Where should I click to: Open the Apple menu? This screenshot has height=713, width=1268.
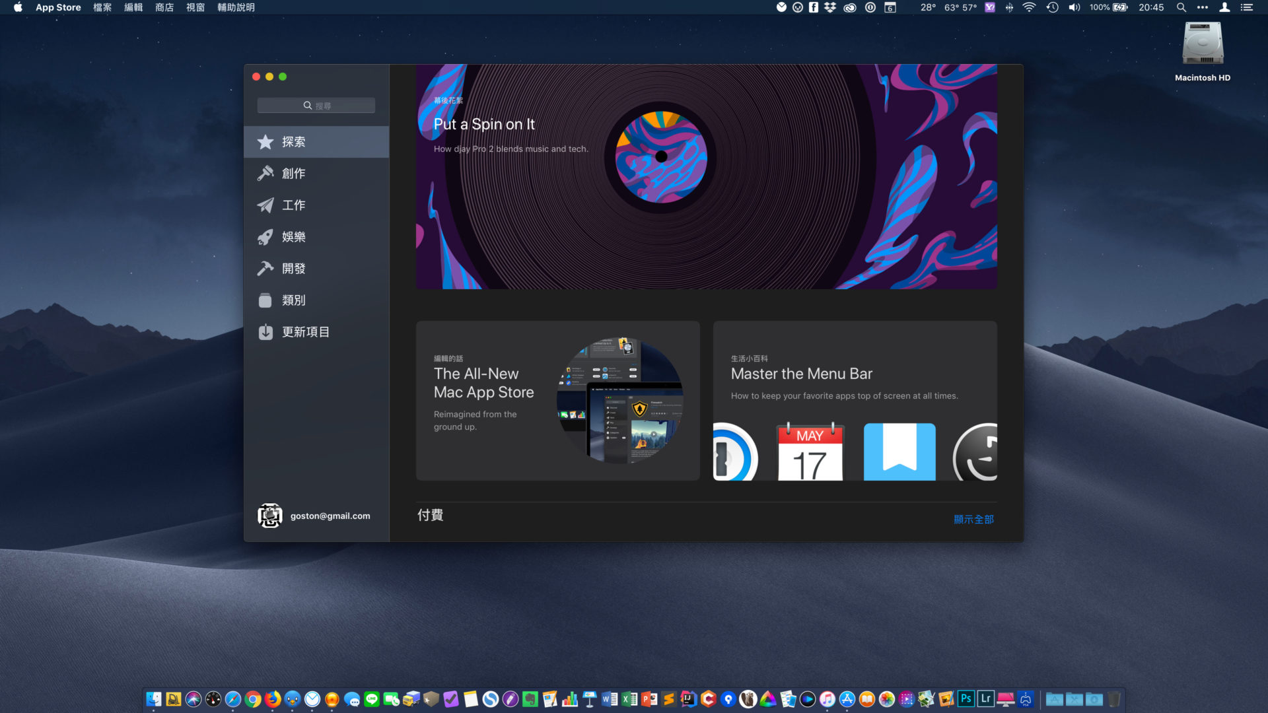18,7
